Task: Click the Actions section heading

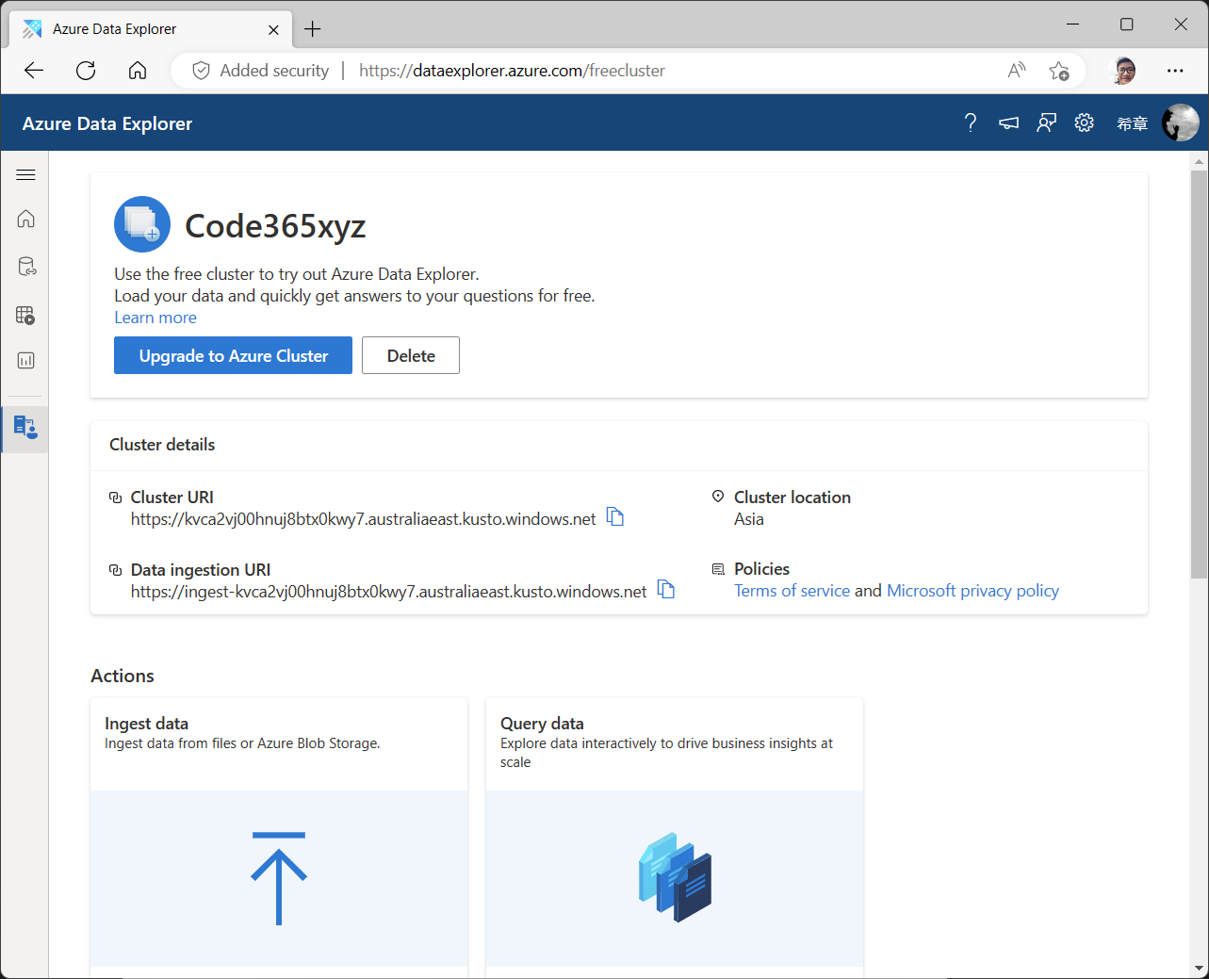Action: pyautogui.click(x=123, y=676)
